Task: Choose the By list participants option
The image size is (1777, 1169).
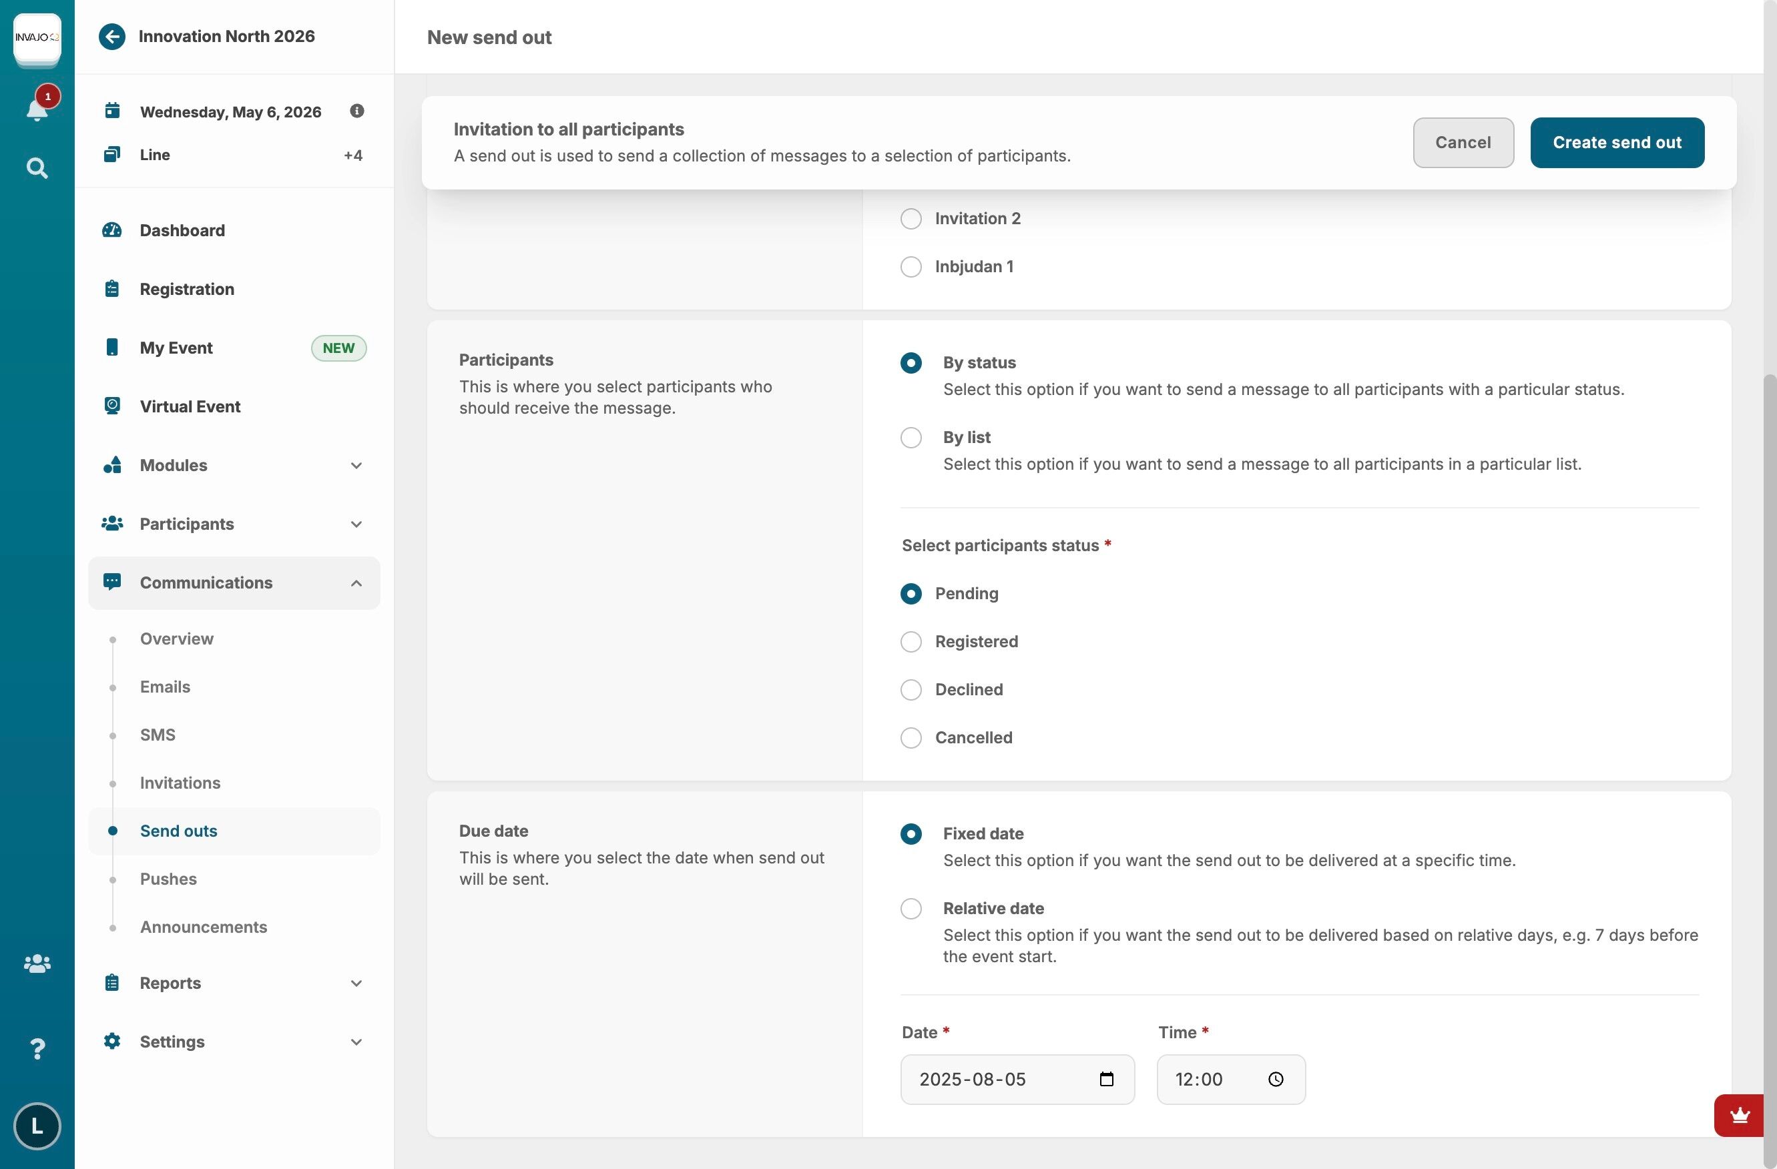Action: 911,438
